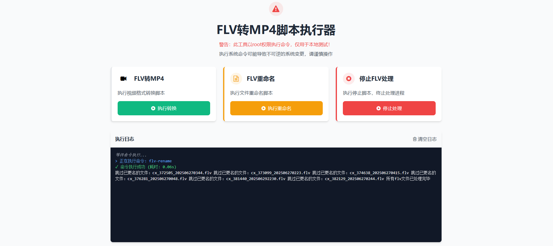Click the red 停止处理 button
The width and height of the screenshot is (553, 246).
point(389,108)
